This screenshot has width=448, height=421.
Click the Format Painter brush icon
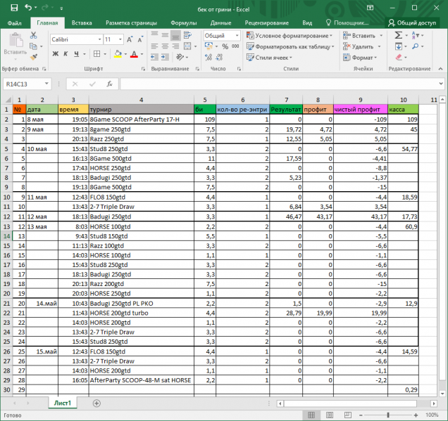[x=33, y=58]
